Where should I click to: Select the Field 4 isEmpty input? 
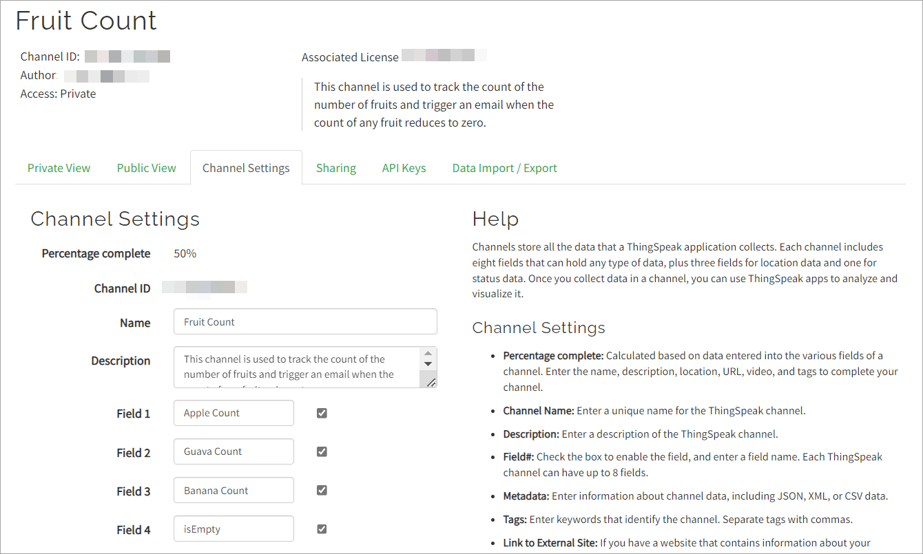coord(234,529)
